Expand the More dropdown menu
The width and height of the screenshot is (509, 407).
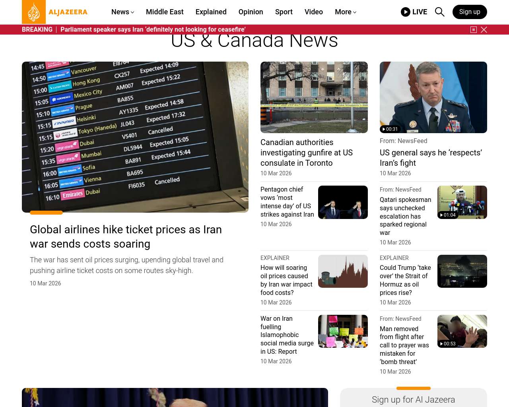click(346, 12)
